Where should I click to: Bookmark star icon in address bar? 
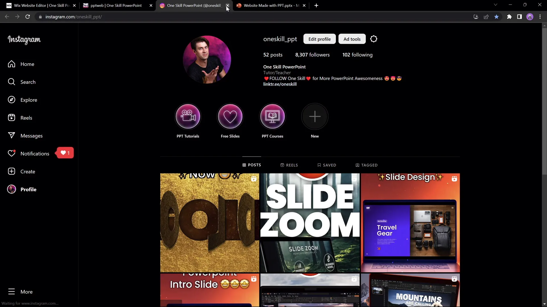(x=496, y=17)
